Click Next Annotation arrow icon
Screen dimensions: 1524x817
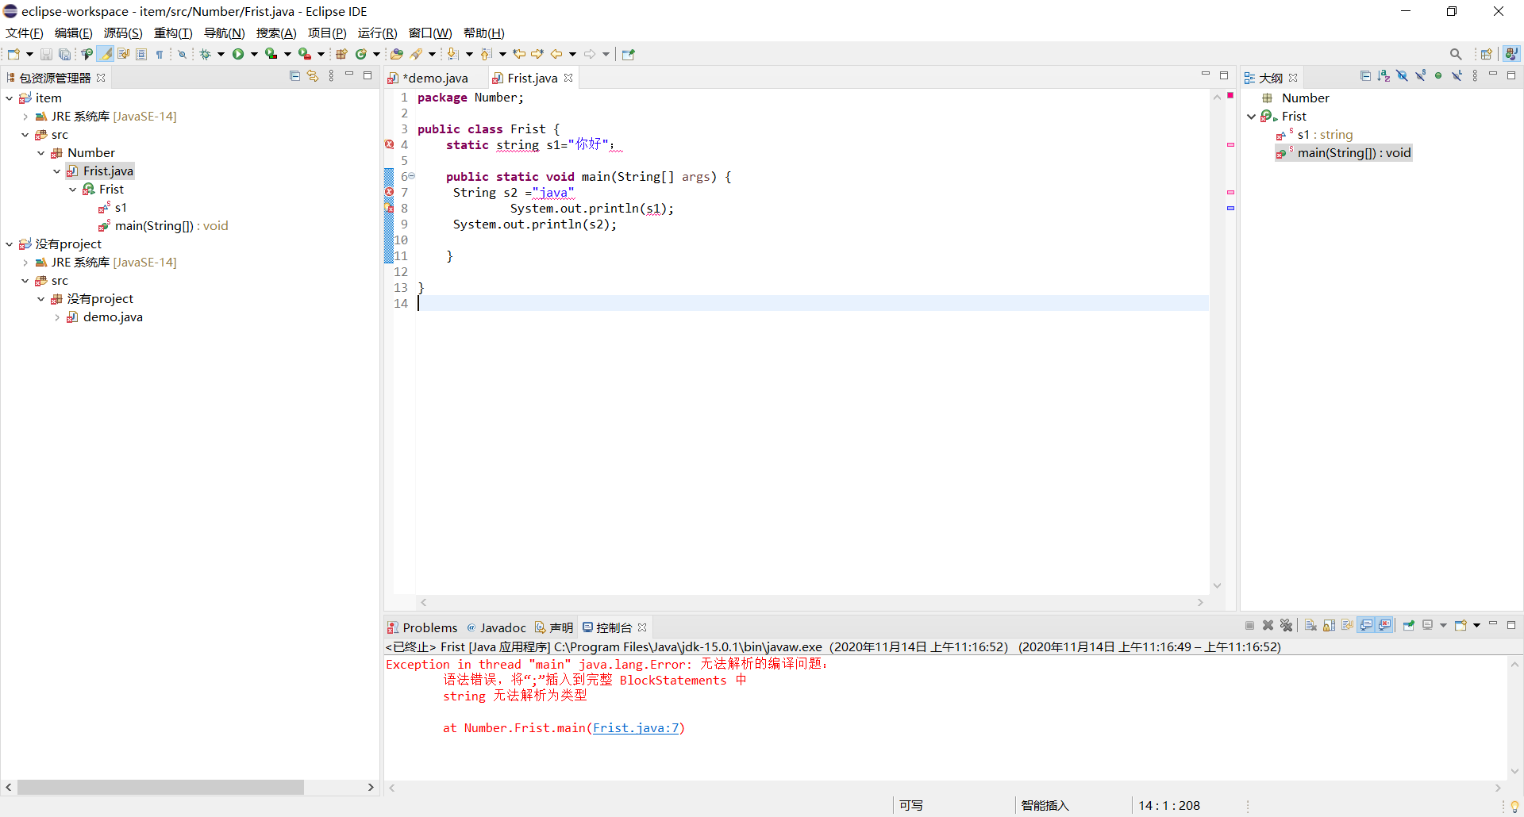pyautogui.click(x=452, y=54)
